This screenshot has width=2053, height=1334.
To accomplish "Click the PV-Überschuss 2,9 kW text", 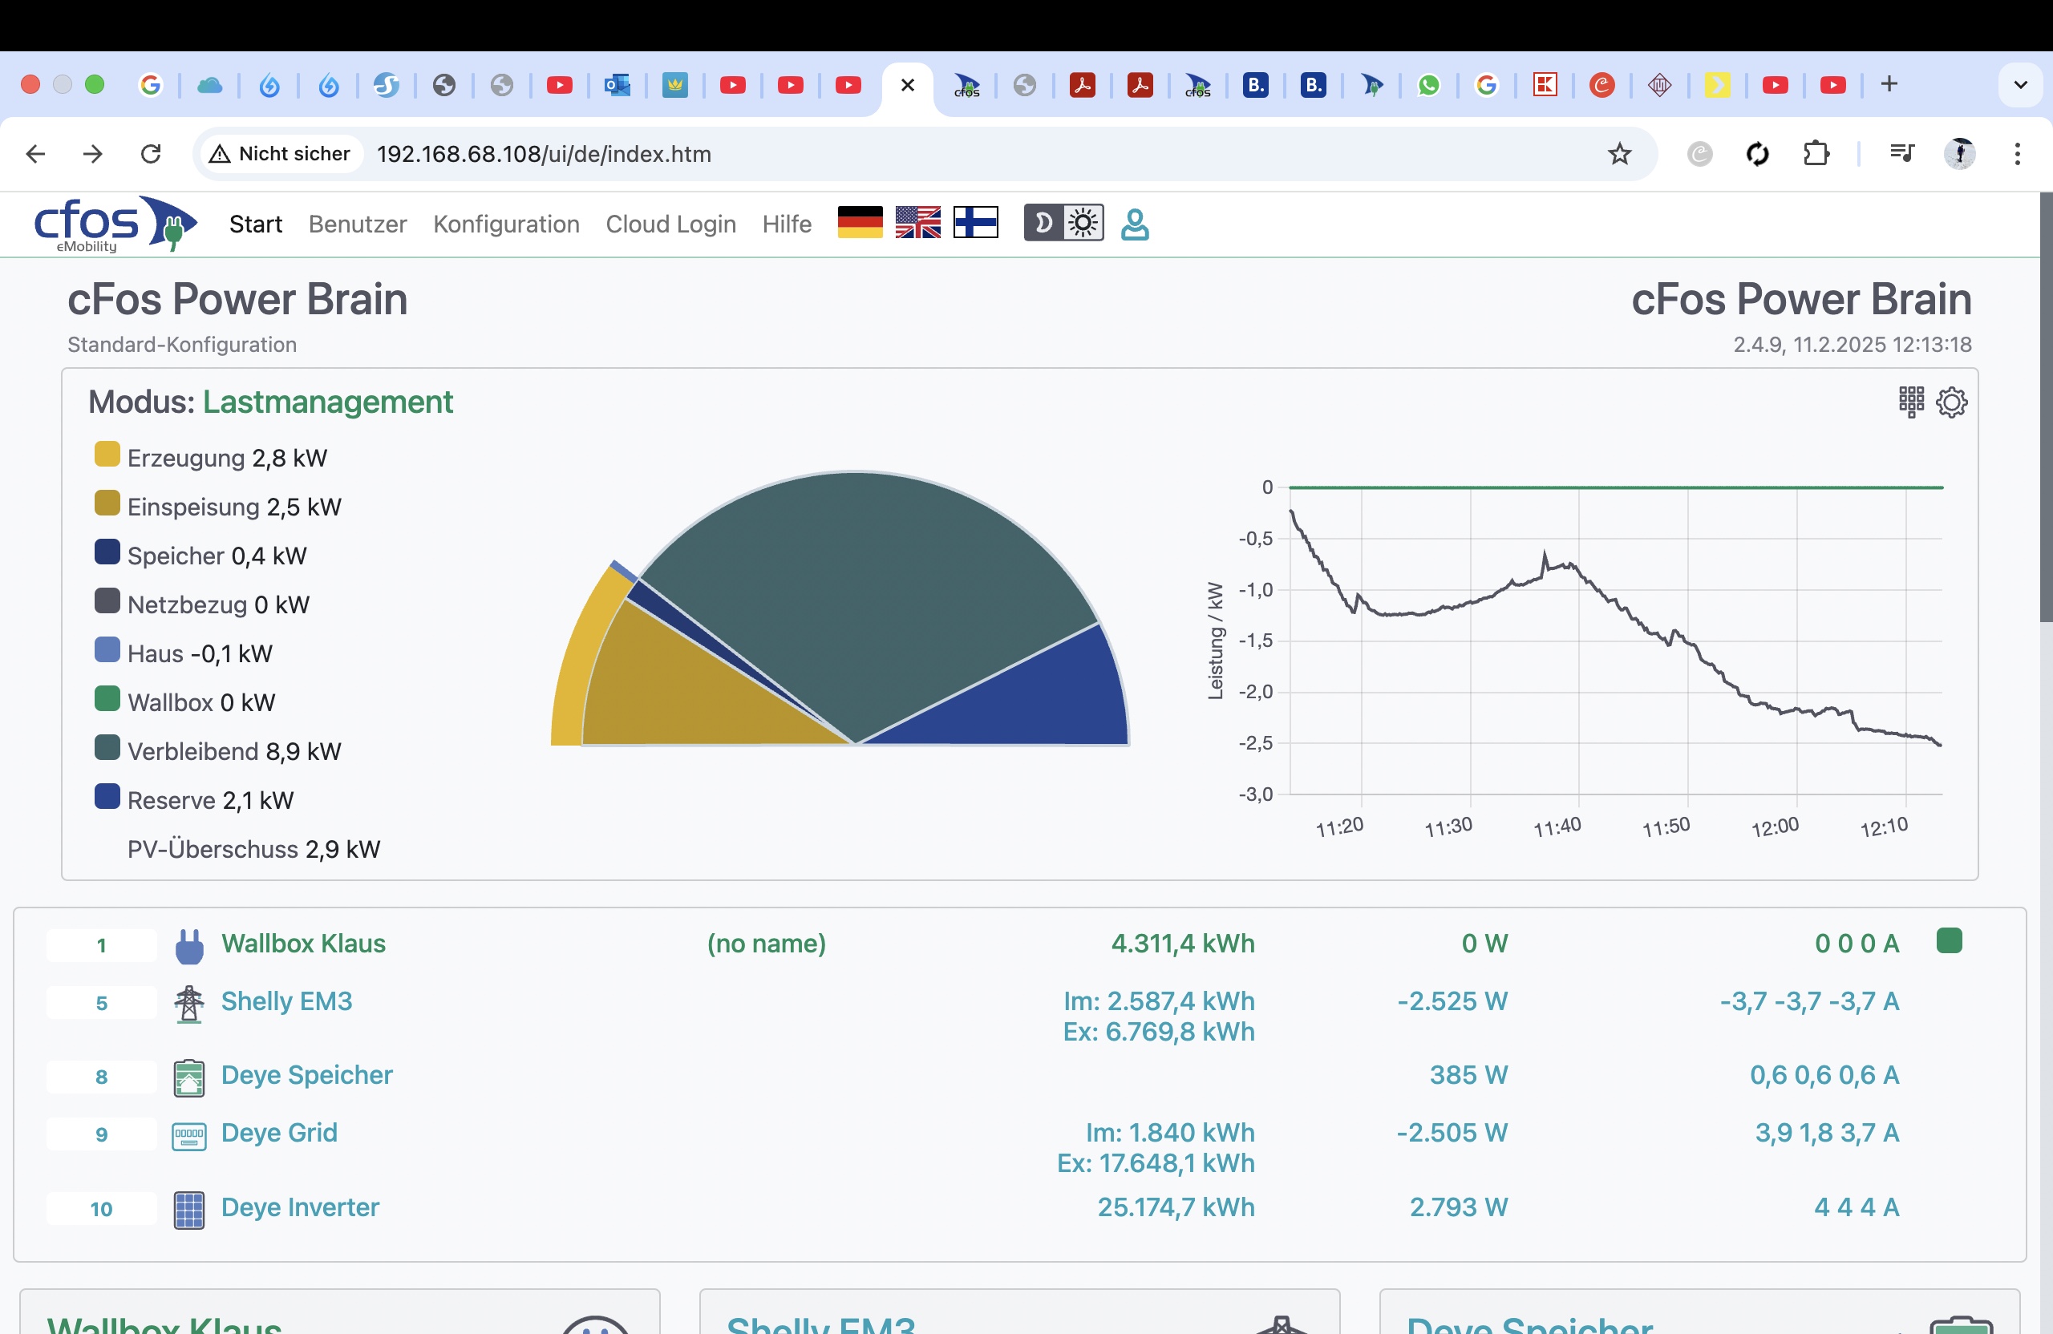I will click(253, 849).
